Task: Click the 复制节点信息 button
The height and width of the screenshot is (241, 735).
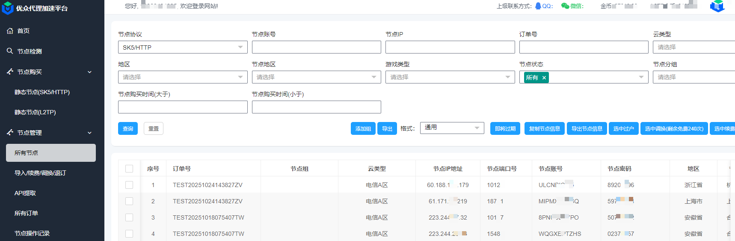Action: click(545, 128)
